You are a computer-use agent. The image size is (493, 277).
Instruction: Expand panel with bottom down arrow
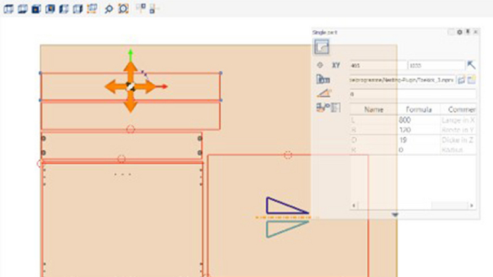click(x=395, y=215)
